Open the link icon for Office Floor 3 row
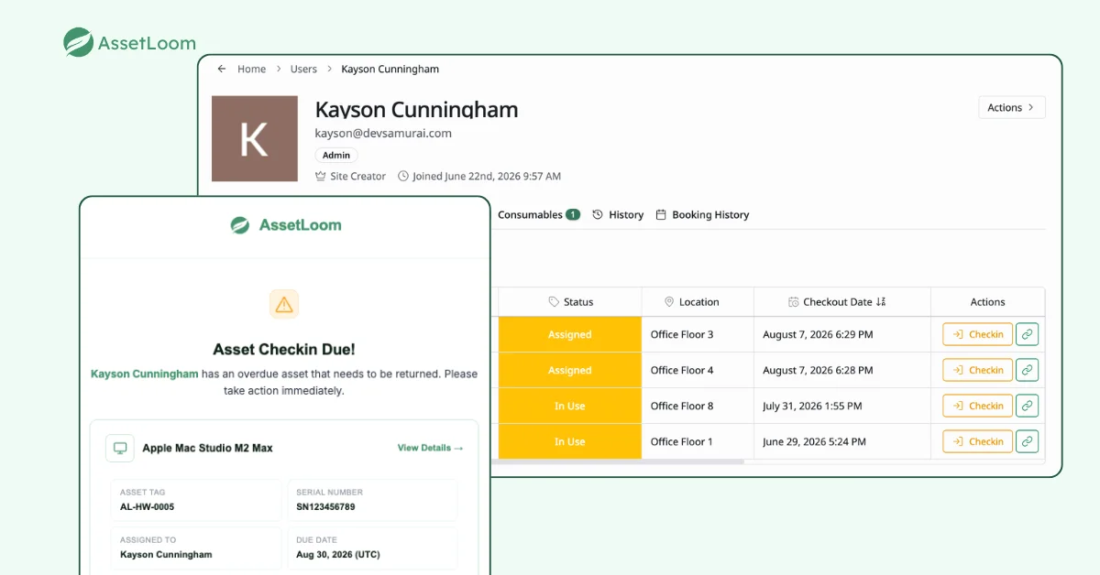The image size is (1100, 575). coord(1028,334)
